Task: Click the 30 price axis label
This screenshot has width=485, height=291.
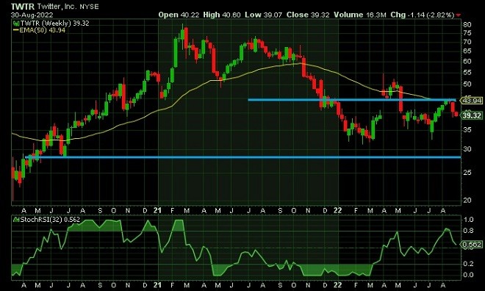Action: click(467, 149)
